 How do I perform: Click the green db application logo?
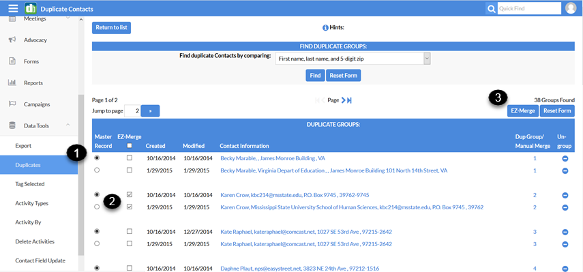tap(31, 8)
